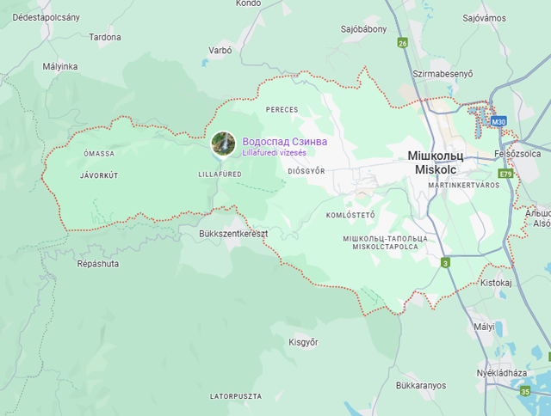Click the Répáshuta town label
The image size is (551, 416).
tap(97, 264)
